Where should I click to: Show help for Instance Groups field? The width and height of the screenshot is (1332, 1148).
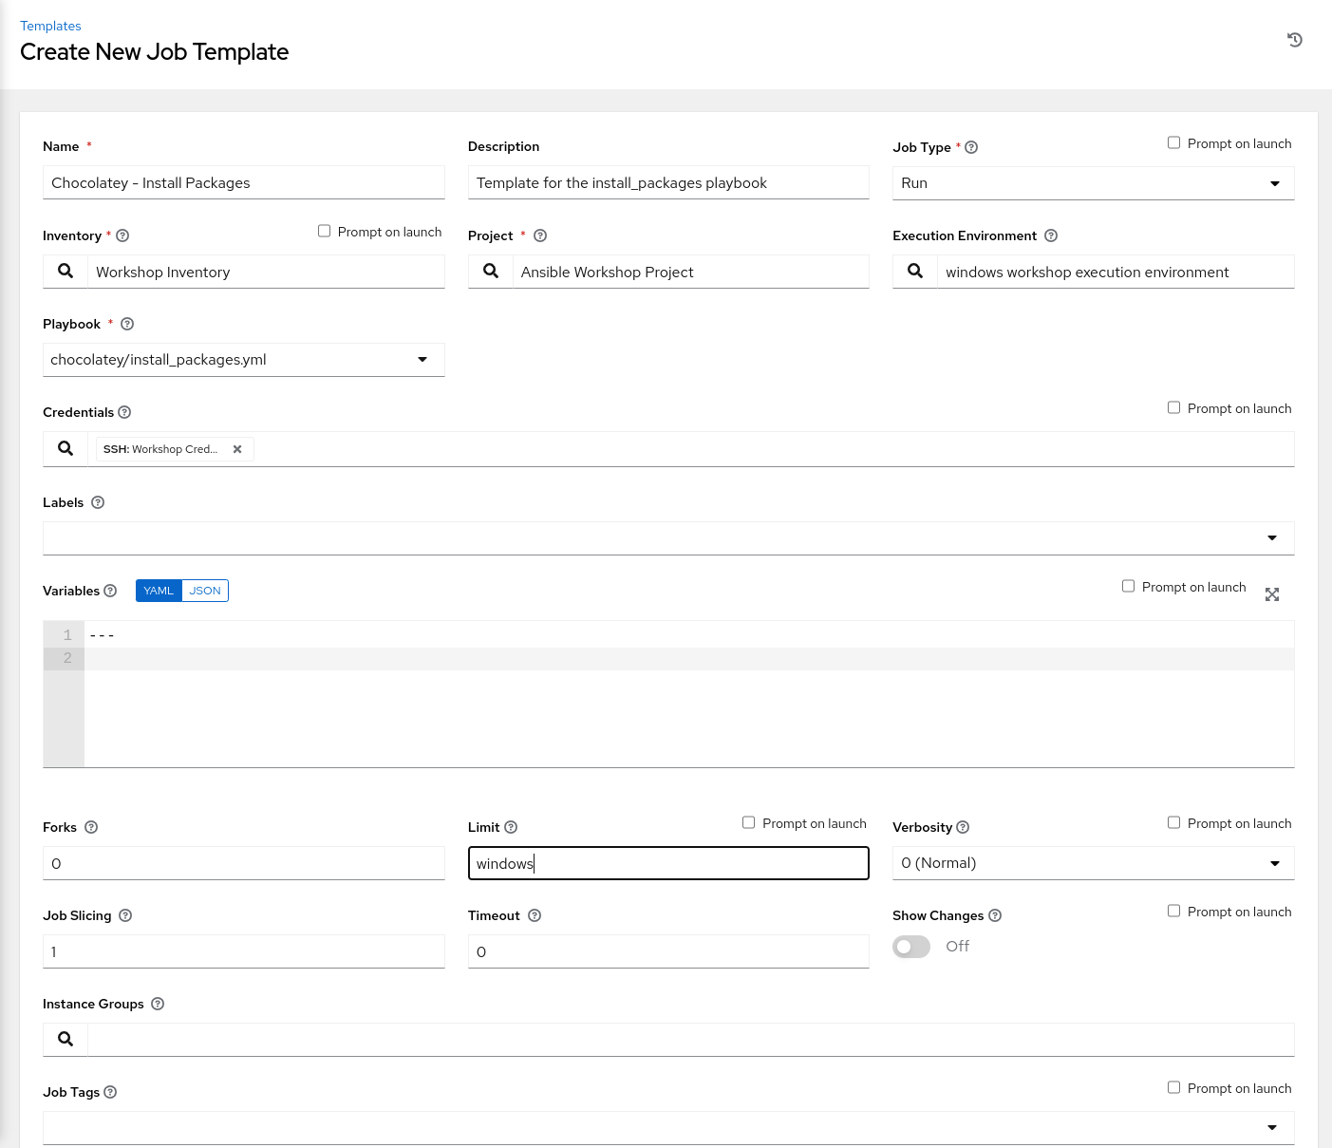pos(158,1004)
